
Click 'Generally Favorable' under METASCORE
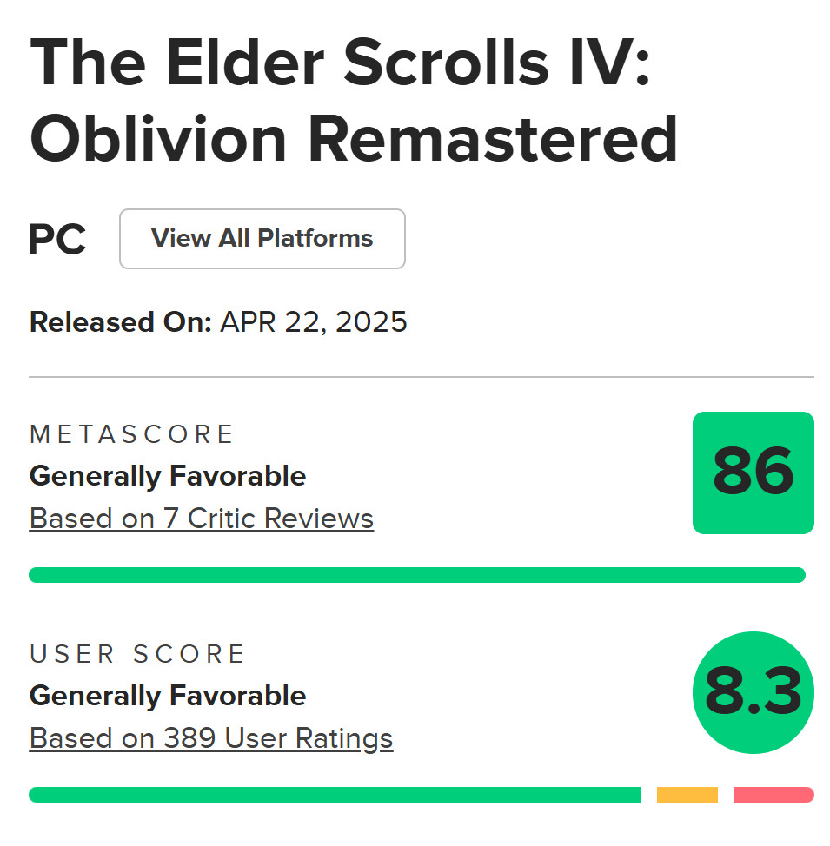[168, 476]
